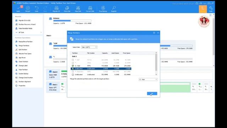Viewport: 227px width, 128px height.
Task: Click the help icon in the Merge Partitions dialog
Action: point(154,33)
